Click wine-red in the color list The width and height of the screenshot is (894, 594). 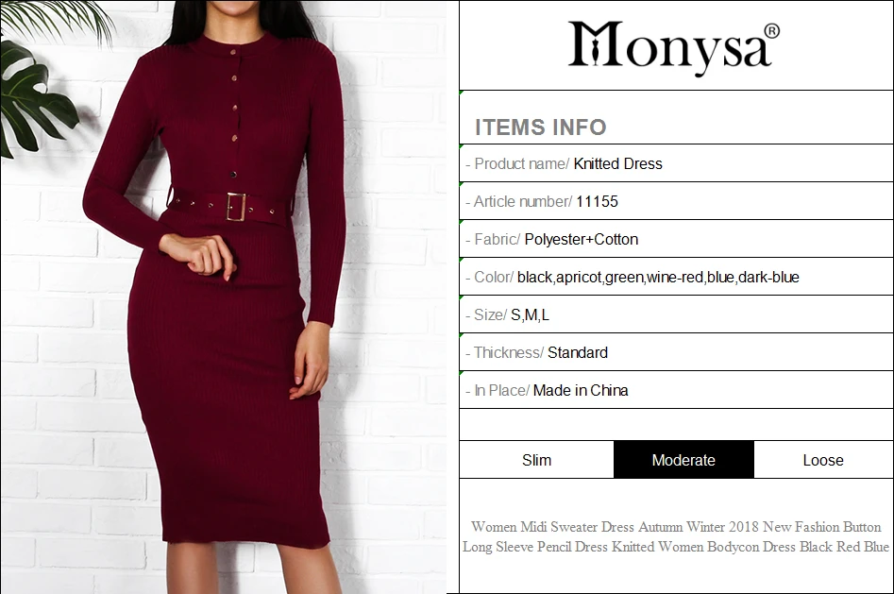(675, 278)
